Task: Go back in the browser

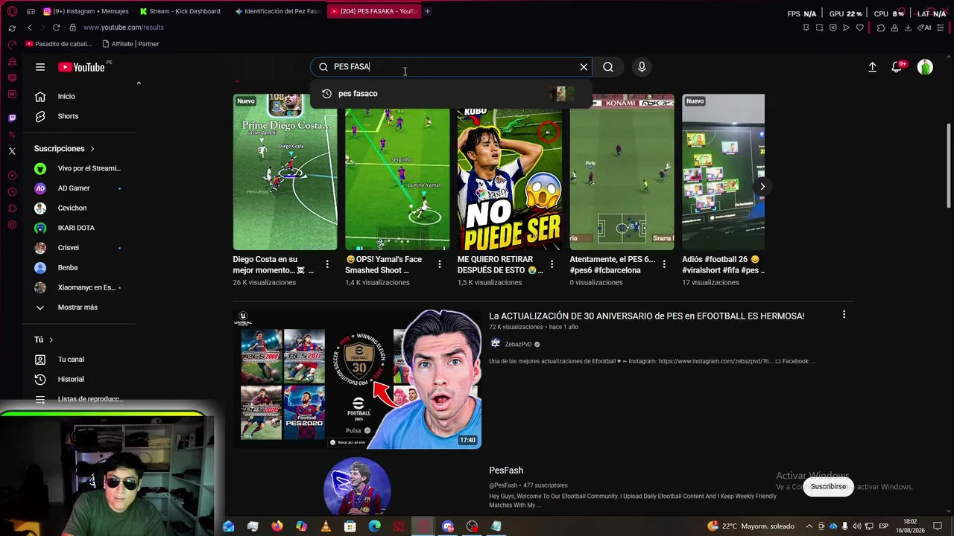Action: pyautogui.click(x=30, y=28)
